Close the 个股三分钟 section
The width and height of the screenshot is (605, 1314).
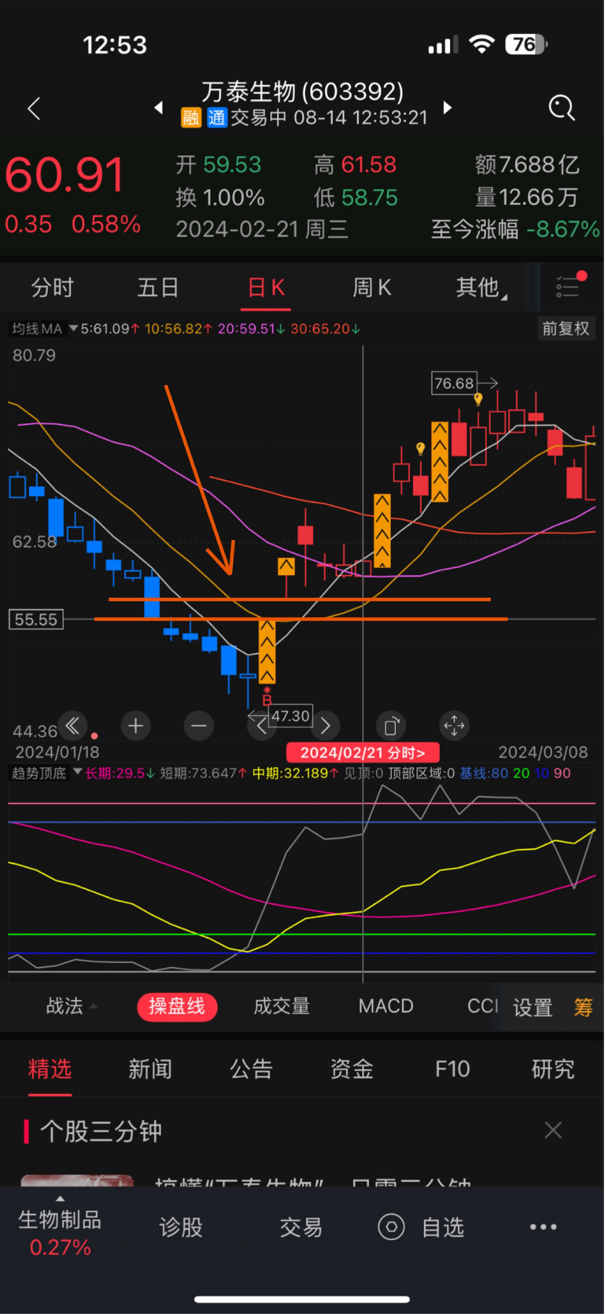[553, 1131]
